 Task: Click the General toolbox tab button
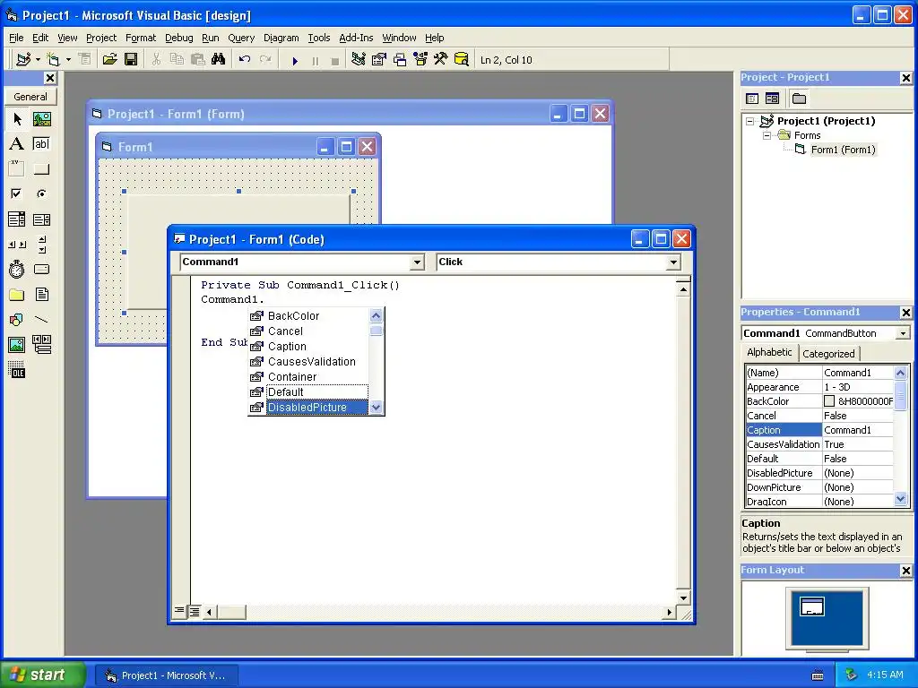pos(30,97)
